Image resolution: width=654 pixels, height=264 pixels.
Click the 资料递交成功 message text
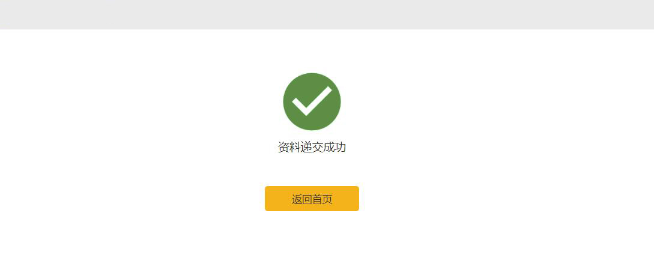coord(312,147)
